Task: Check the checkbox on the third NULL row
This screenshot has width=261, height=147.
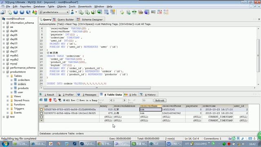Action: (x=41, y=117)
